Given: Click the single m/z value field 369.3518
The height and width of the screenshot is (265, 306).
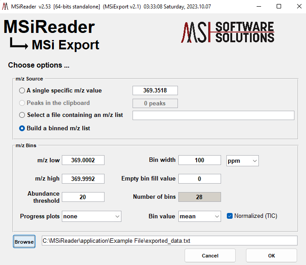Looking at the screenshot, I should [155, 90].
